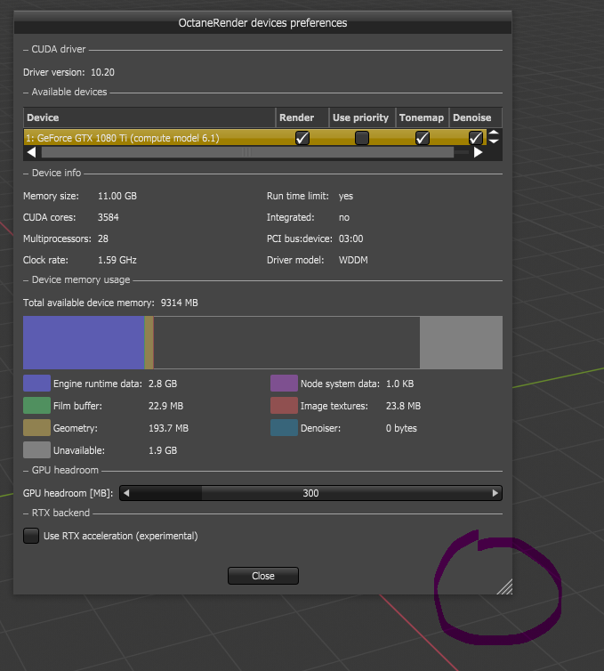This screenshot has width=604, height=671.
Task: Click the device list horizontal scrollbar thumb
Action: pyautogui.click(x=247, y=152)
